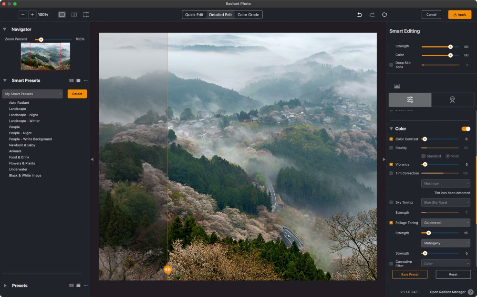Click the redo arrow icon
The image size is (477, 297).
click(x=372, y=15)
